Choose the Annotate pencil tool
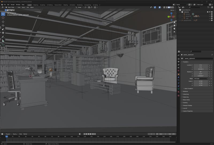Image resolution: width=214 pixels, height=145 pixels. [x=3, y=37]
